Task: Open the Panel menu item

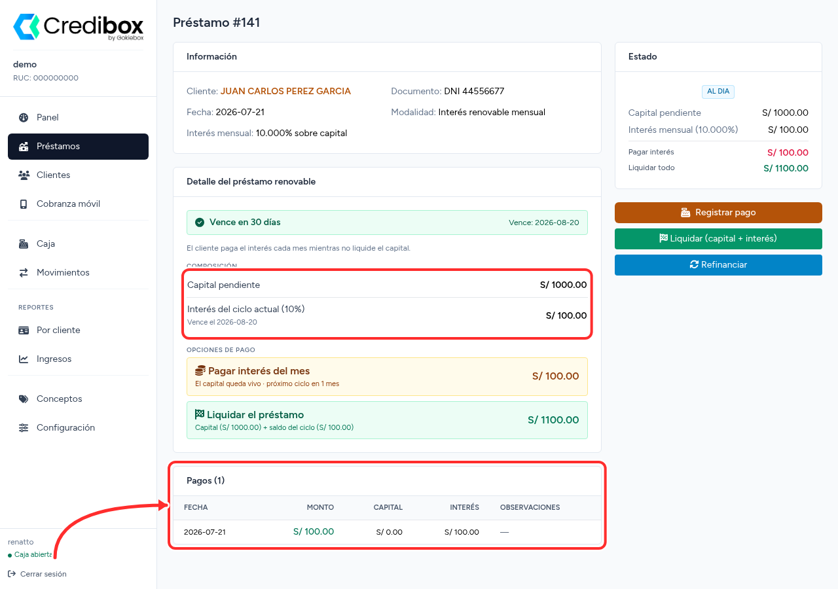Action: pos(78,118)
